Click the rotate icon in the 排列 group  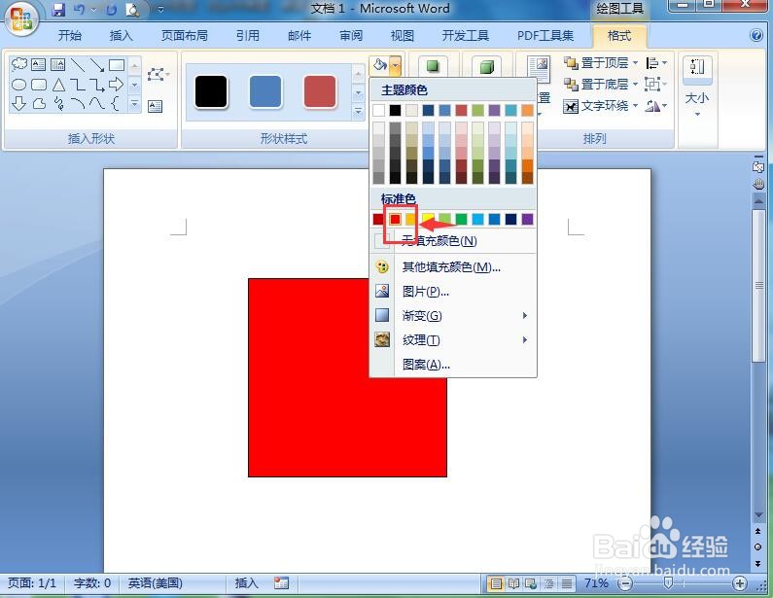pyautogui.click(x=655, y=105)
